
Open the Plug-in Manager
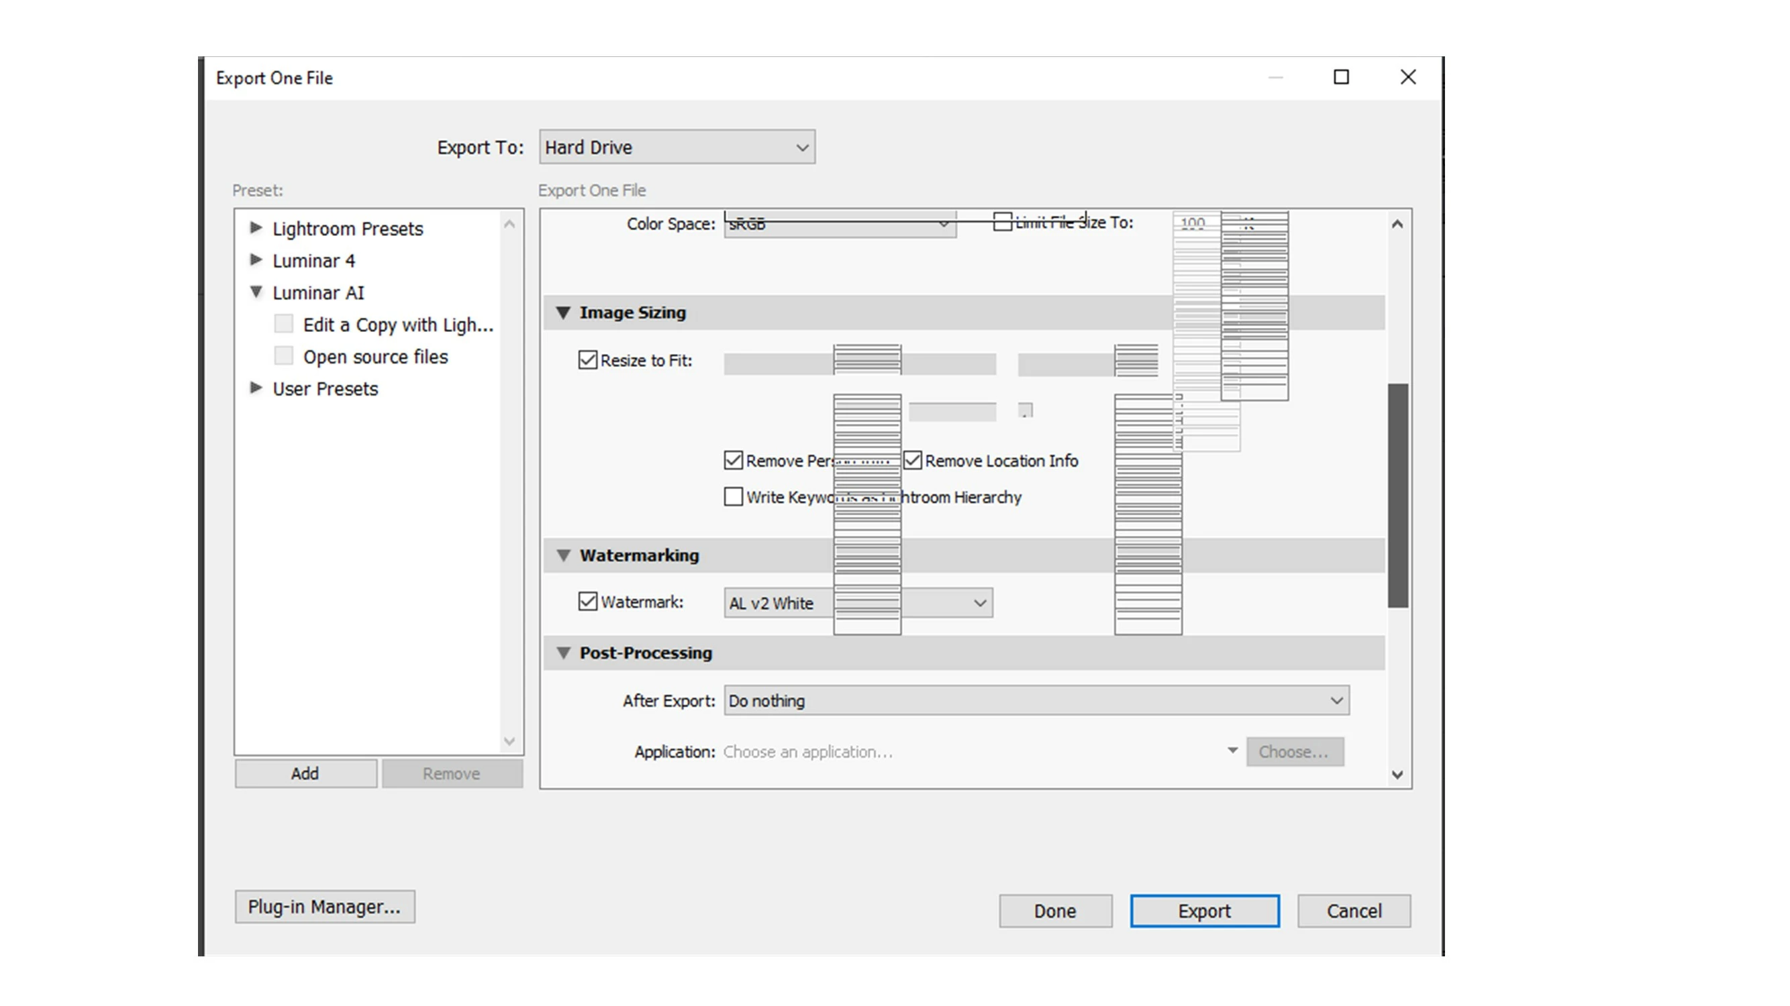click(x=324, y=907)
